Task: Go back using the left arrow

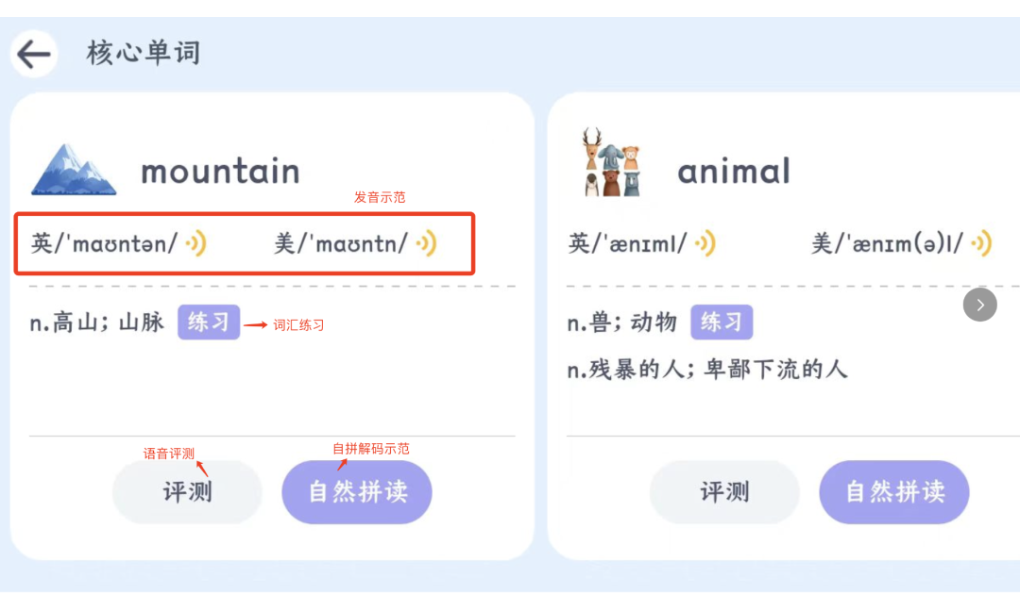Action: point(34,55)
